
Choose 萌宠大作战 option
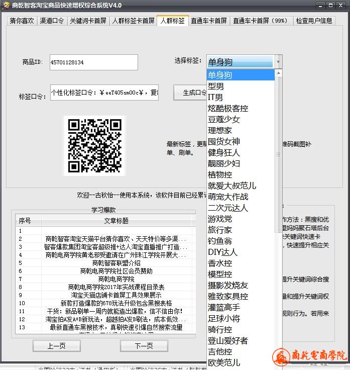click(x=241, y=197)
